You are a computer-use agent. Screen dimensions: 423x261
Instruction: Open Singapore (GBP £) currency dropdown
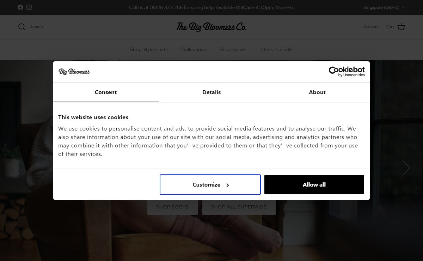point(384,7)
